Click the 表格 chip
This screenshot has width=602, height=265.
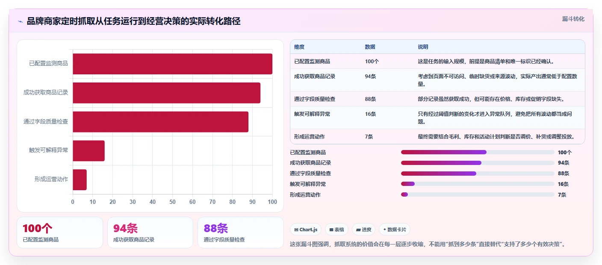336,230
